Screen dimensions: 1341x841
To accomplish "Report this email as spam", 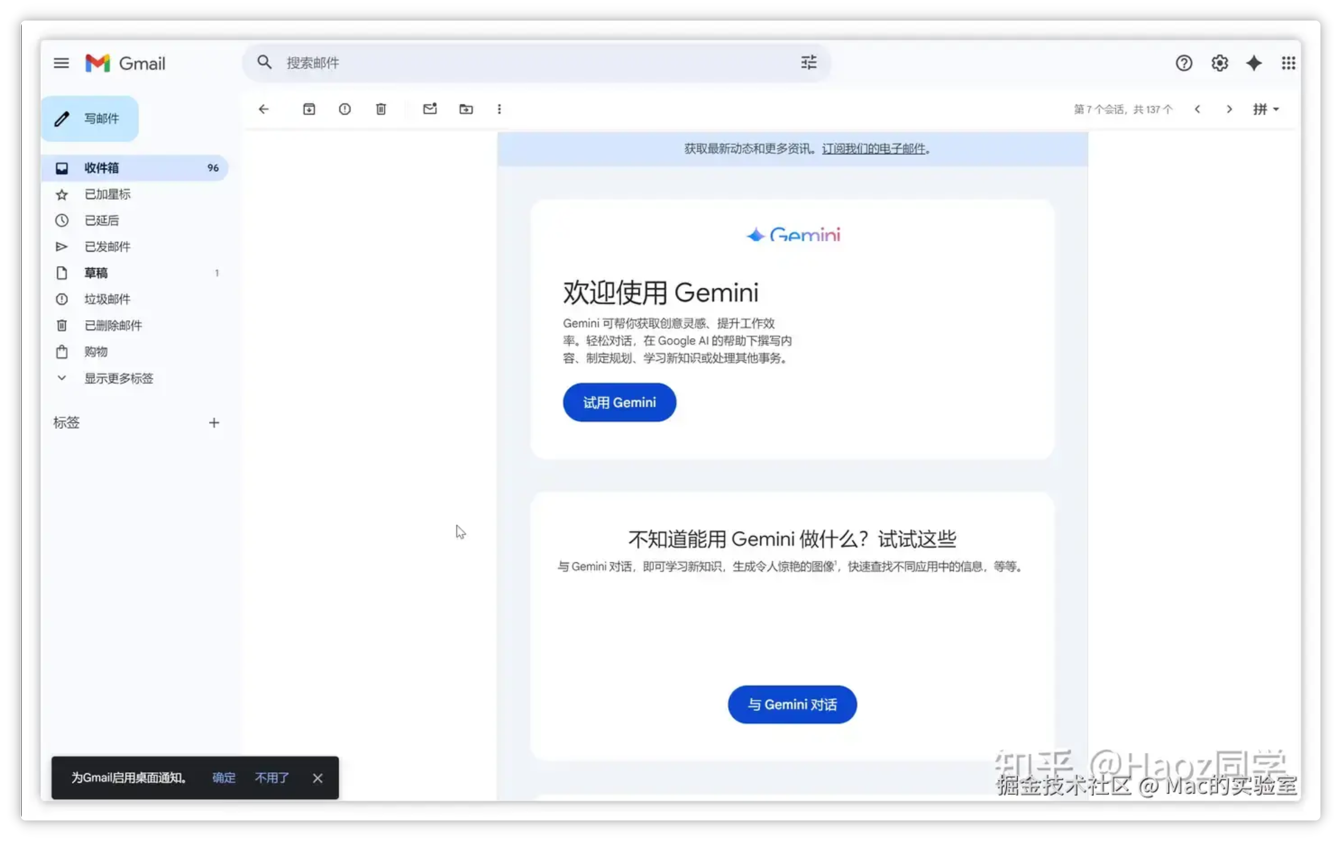I will click(344, 109).
